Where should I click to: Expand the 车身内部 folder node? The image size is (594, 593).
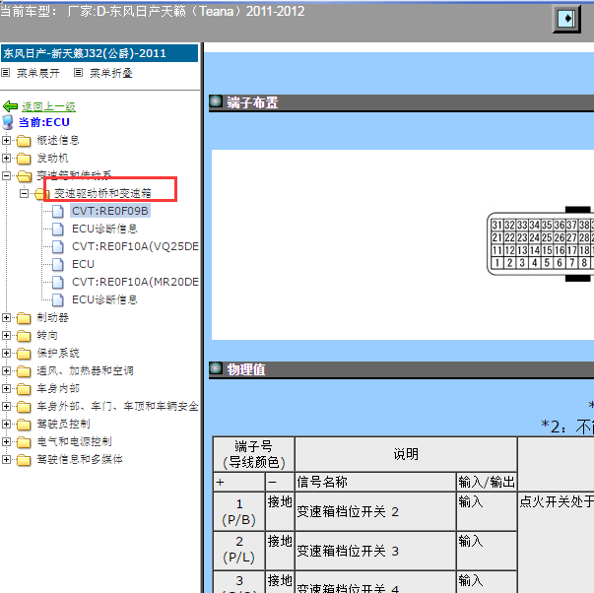[x=6, y=388]
